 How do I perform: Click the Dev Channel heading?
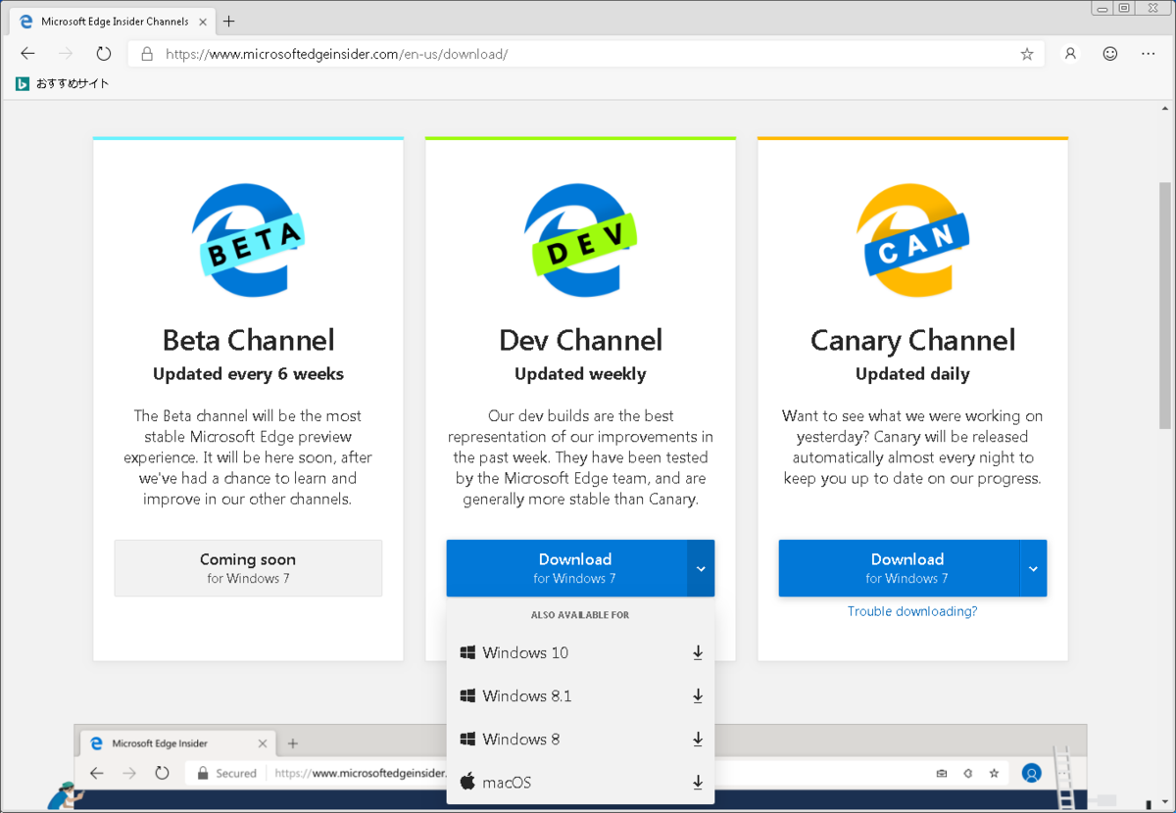(580, 340)
